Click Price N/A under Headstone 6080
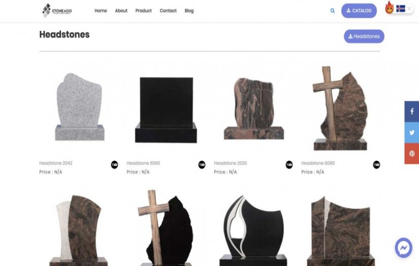The width and height of the screenshot is (419, 266). [x=313, y=172]
